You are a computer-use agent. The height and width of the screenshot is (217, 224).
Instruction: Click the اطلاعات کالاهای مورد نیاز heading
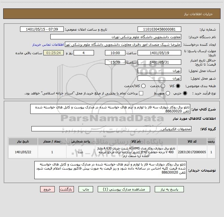tap(194, 119)
